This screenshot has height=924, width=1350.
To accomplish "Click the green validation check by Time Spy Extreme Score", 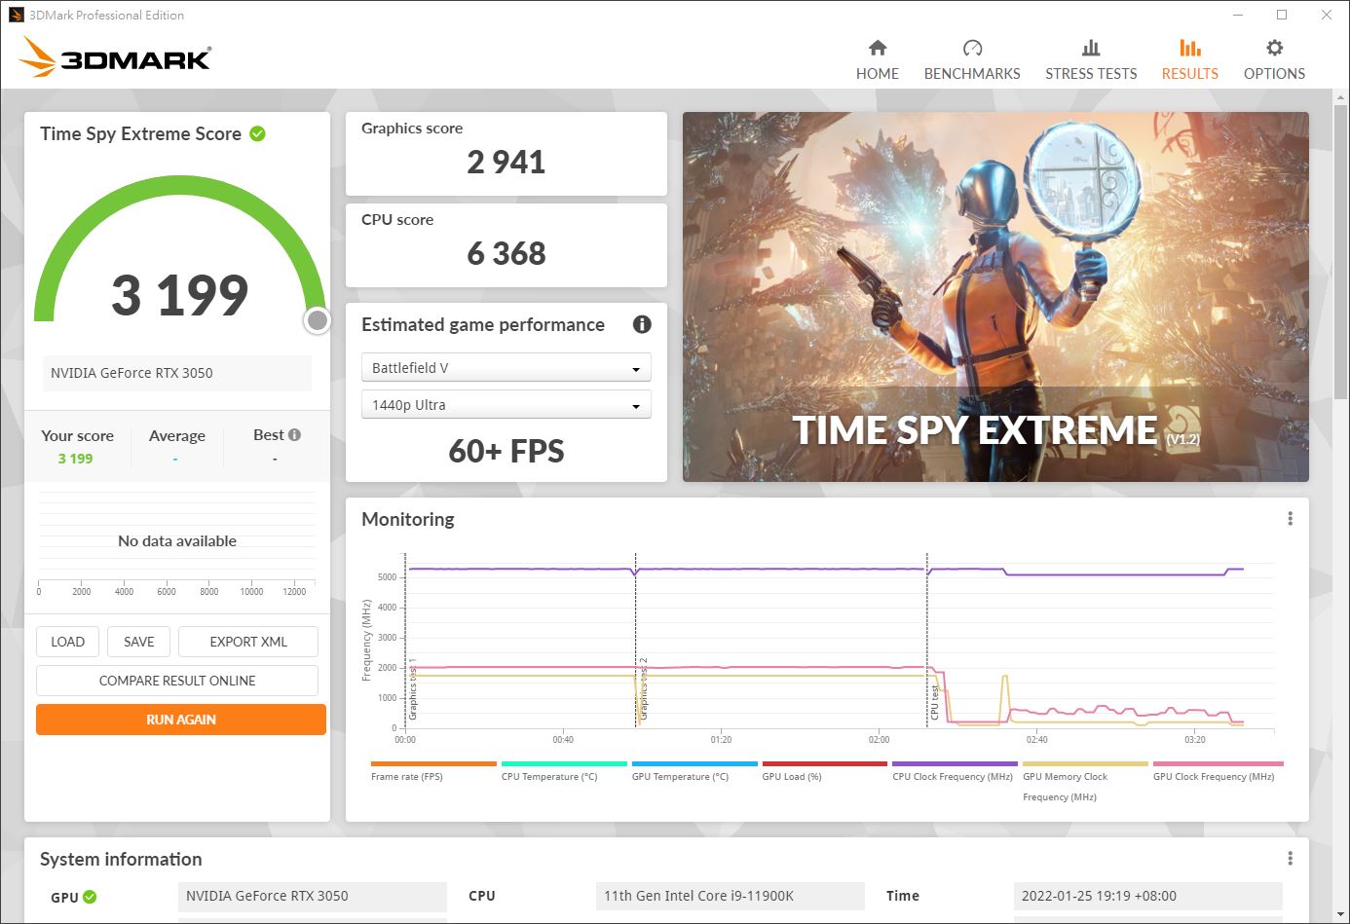I will click(258, 133).
